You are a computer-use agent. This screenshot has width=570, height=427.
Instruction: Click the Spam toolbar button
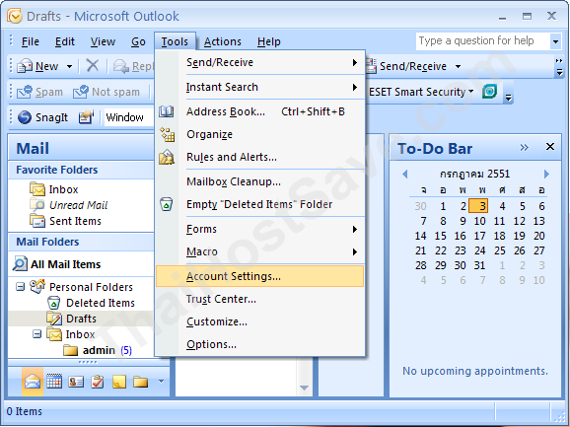[x=39, y=92]
